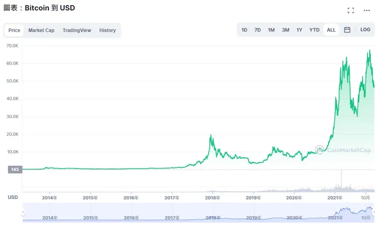
Task: Click the right handle of the range navigator
Action: tap(373, 212)
